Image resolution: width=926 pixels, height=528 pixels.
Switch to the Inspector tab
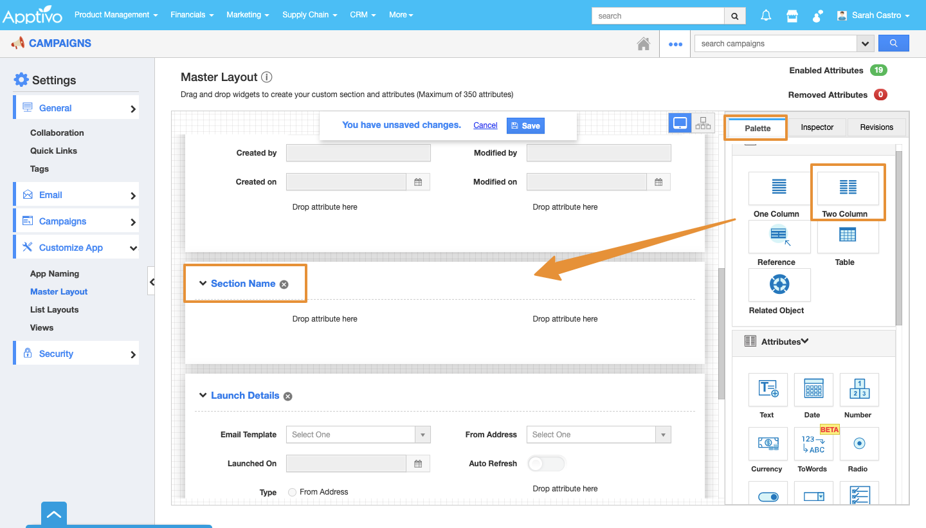817,127
